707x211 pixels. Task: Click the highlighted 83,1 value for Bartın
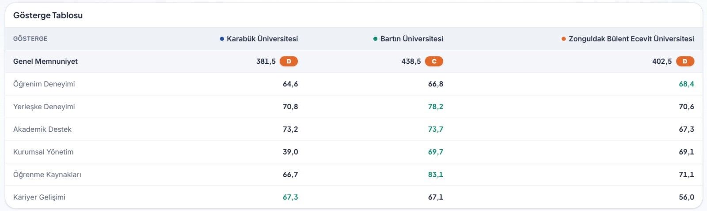(436, 174)
